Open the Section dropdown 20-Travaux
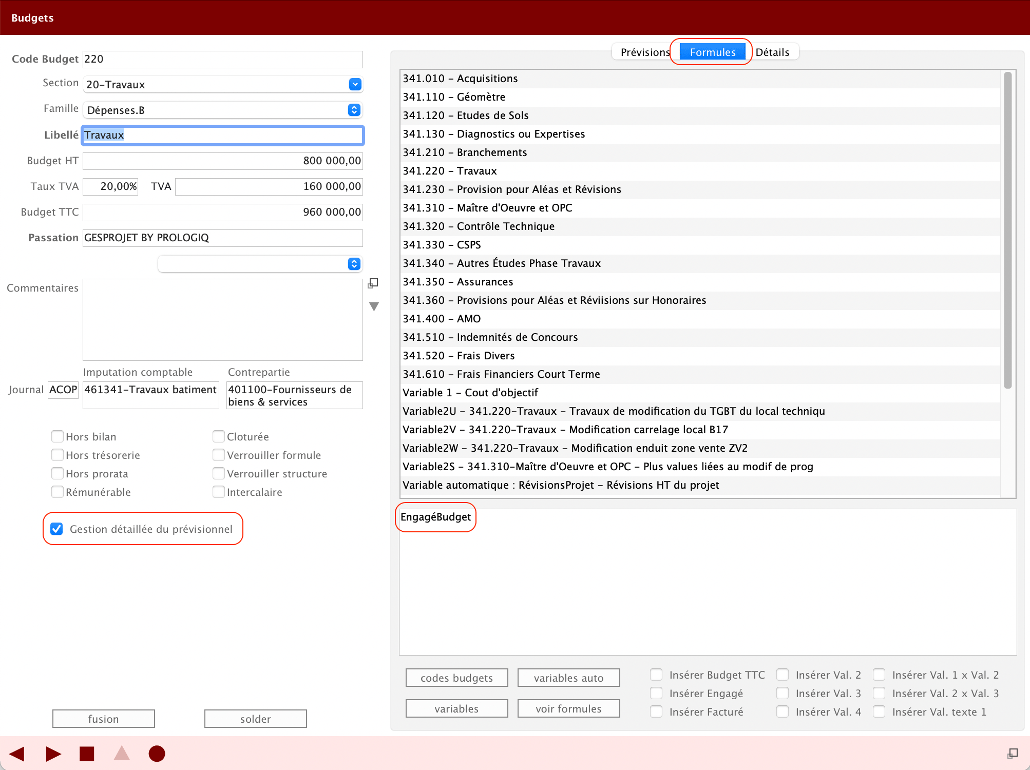 [x=223, y=84]
